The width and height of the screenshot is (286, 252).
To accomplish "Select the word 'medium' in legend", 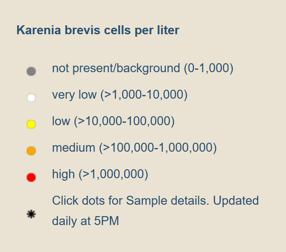I will click(74, 148).
